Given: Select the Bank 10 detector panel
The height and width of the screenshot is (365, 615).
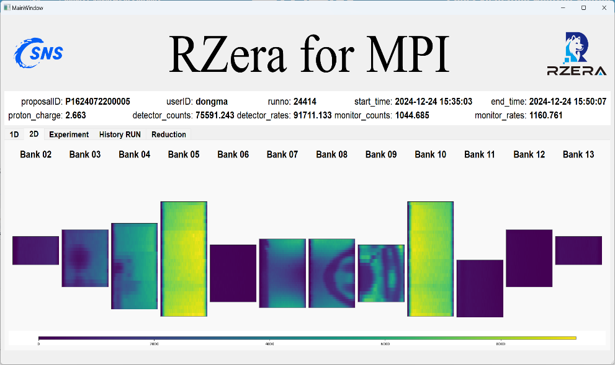Looking at the screenshot, I should coord(431,258).
